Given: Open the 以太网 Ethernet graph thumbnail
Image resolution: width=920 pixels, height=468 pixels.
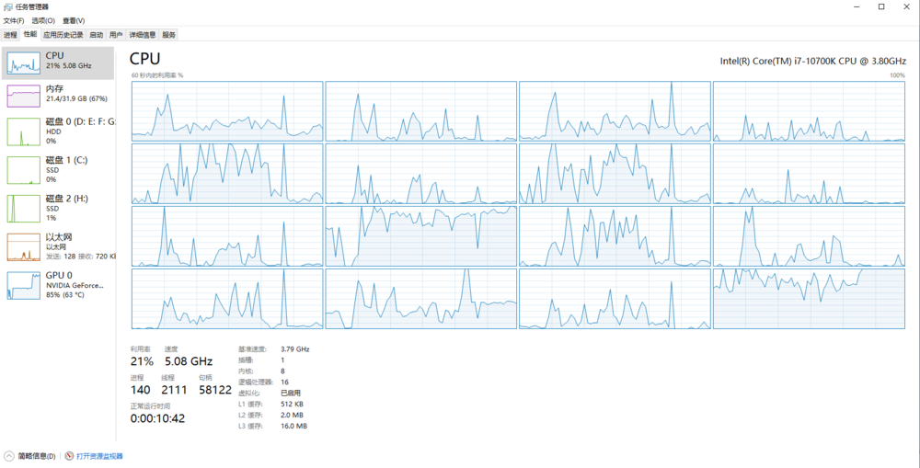Looking at the screenshot, I should [24, 247].
